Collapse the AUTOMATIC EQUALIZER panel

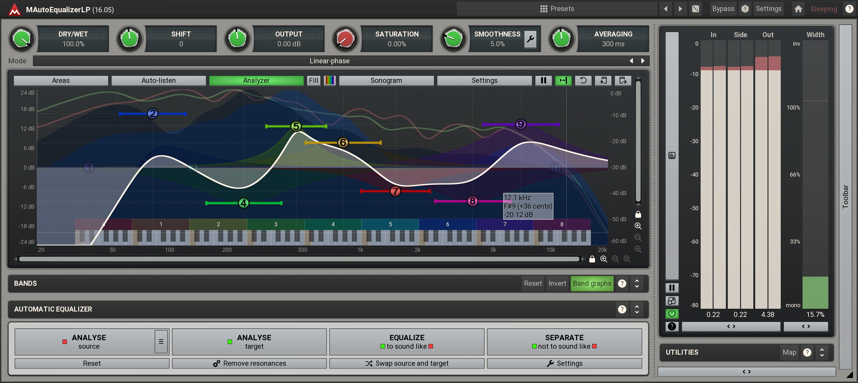637,310
